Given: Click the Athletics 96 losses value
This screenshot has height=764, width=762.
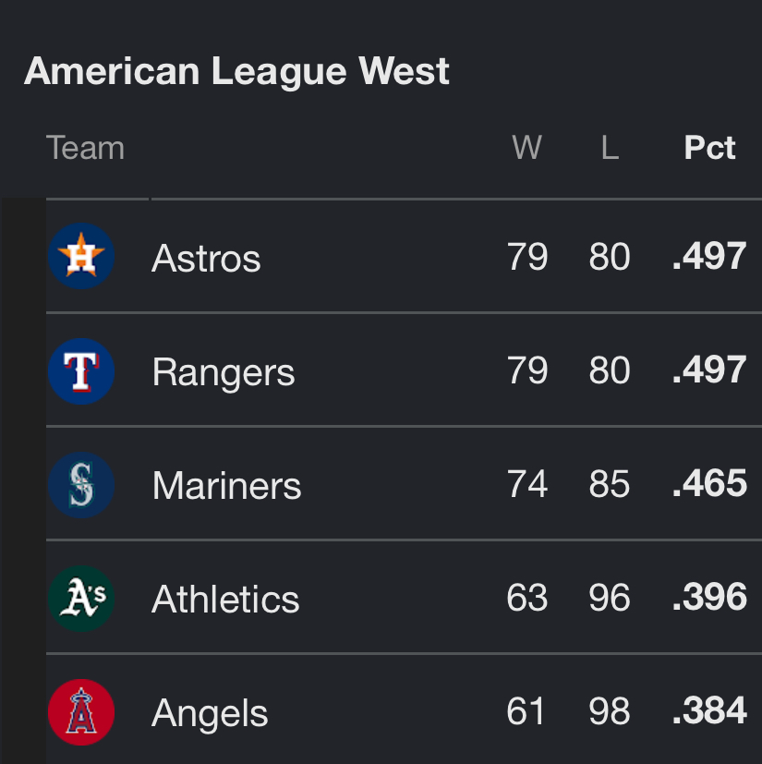Looking at the screenshot, I should pos(610,597).
